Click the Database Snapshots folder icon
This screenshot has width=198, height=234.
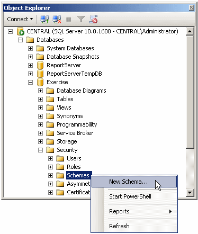[40, 57]
